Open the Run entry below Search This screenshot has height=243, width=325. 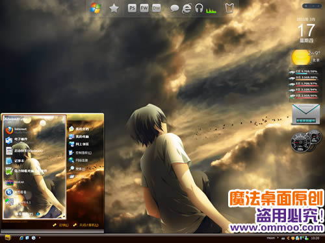(x=77, y=176)
